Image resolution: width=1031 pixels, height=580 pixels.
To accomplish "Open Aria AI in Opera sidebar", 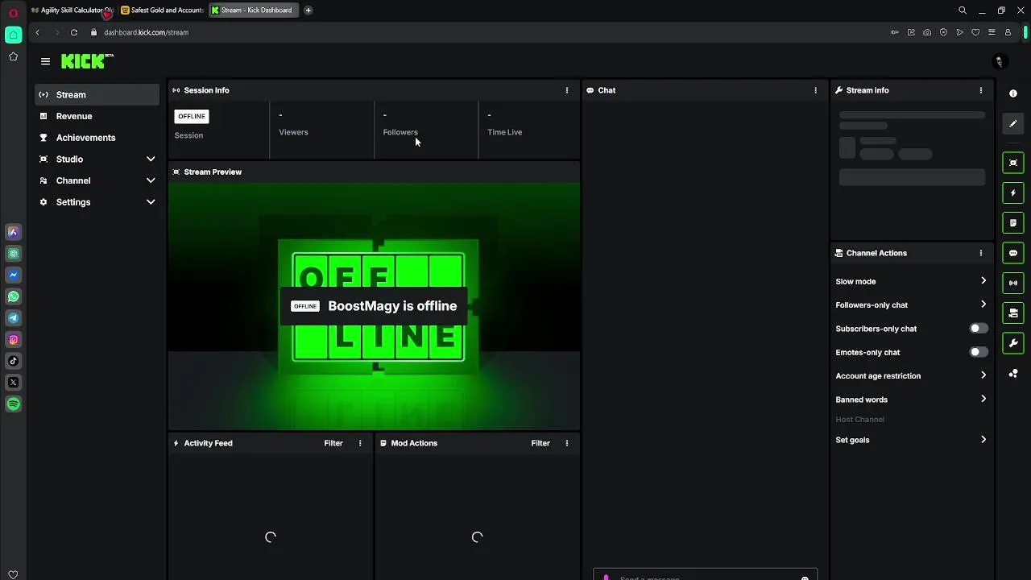I will 13,232.
